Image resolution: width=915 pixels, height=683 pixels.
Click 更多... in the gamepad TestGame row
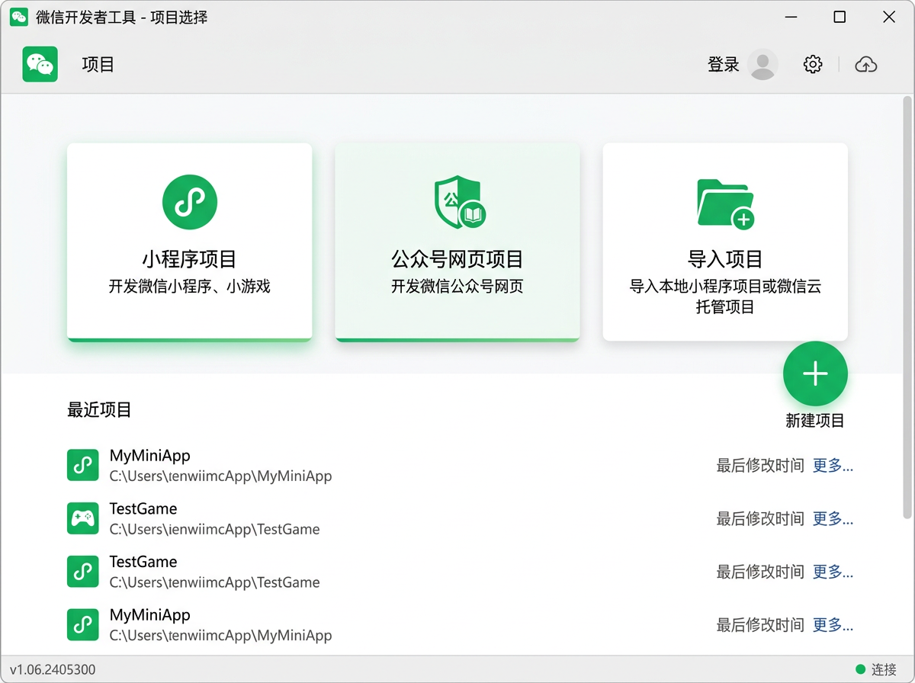pos(833,519)
